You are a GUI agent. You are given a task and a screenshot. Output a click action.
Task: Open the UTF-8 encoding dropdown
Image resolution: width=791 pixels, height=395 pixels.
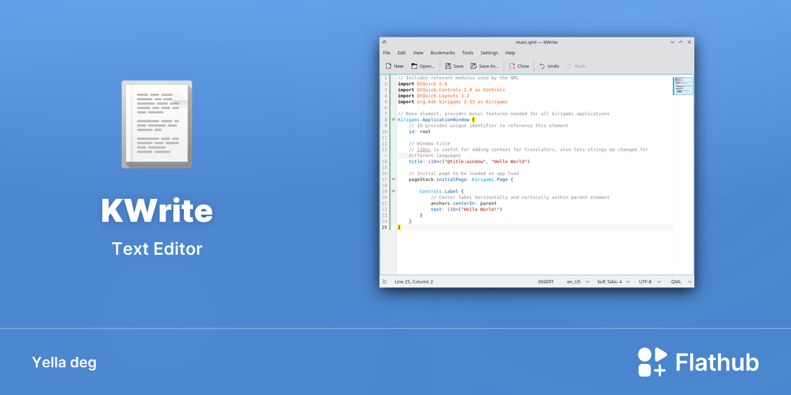pyautogui.click(x=649, y=282)
